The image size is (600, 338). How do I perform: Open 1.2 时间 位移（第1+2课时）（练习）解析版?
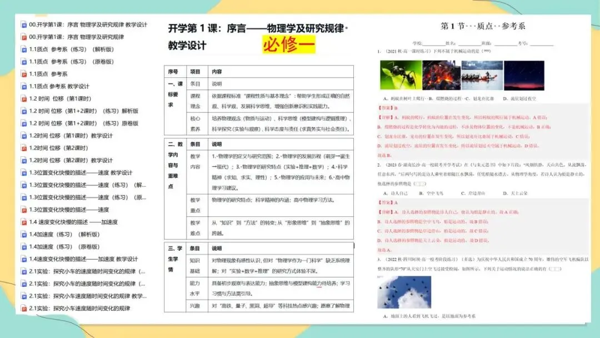pyautogui.click(x=83, y=111)
